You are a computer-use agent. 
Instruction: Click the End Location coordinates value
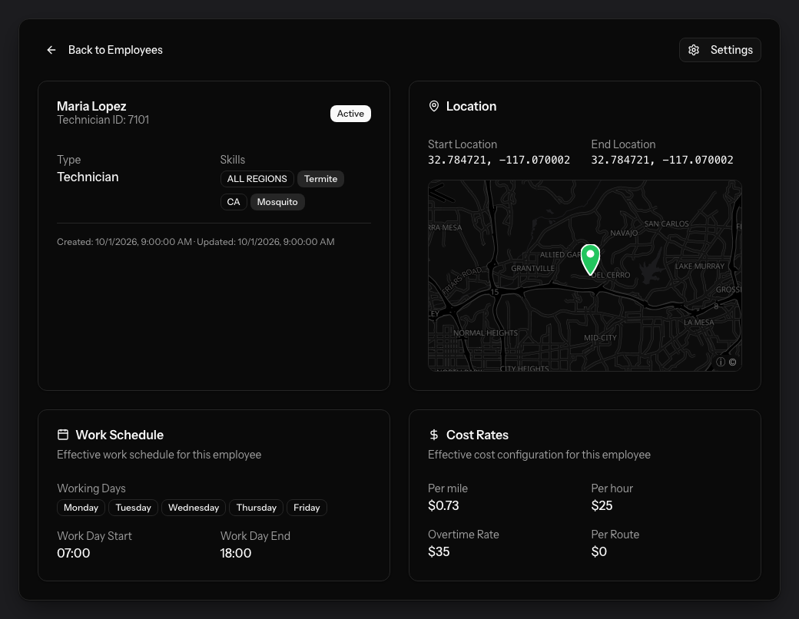tap(662, 160)
